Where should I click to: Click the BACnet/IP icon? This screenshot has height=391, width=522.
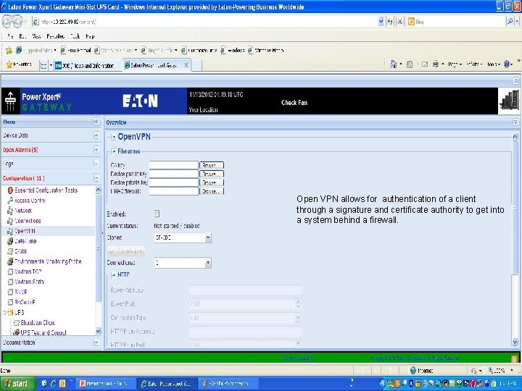pyautogui.click(x=10, y=302)
